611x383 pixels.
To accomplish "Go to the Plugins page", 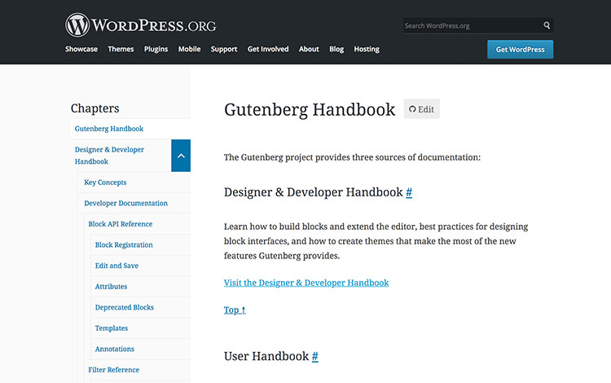I will [156, 49].
